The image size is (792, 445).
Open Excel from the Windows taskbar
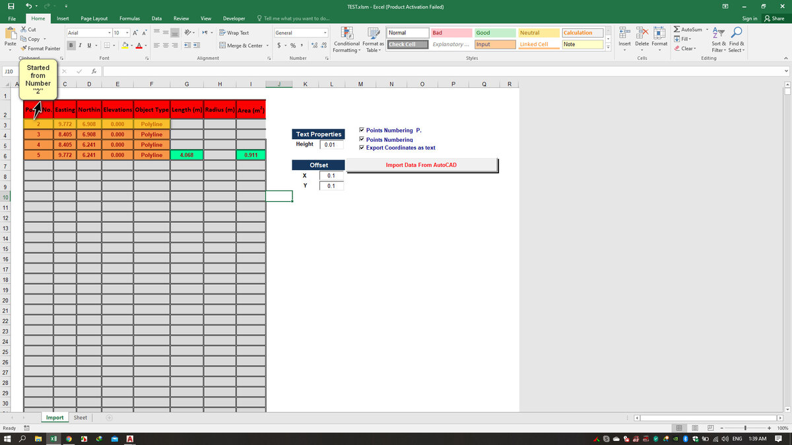click(54, 438)
